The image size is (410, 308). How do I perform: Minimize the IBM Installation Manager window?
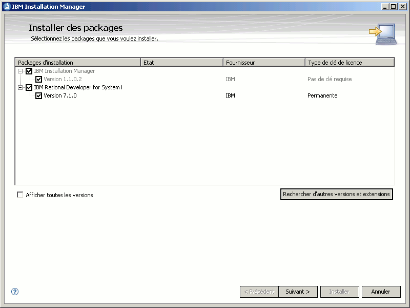tap(385, 7)
